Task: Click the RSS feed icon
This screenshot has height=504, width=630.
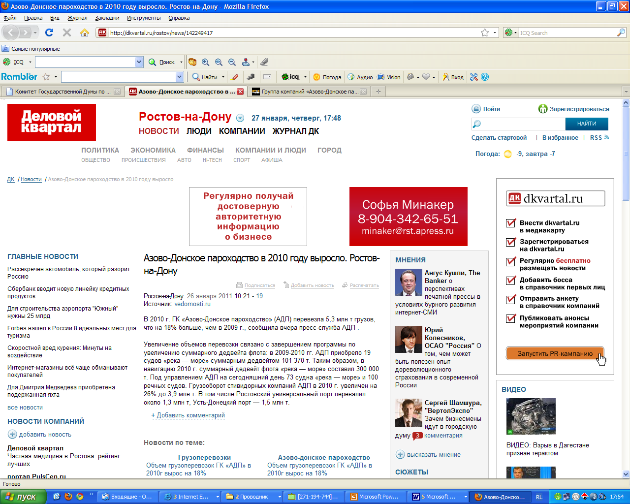Action: pyautogui.click(x=606, y=137)
